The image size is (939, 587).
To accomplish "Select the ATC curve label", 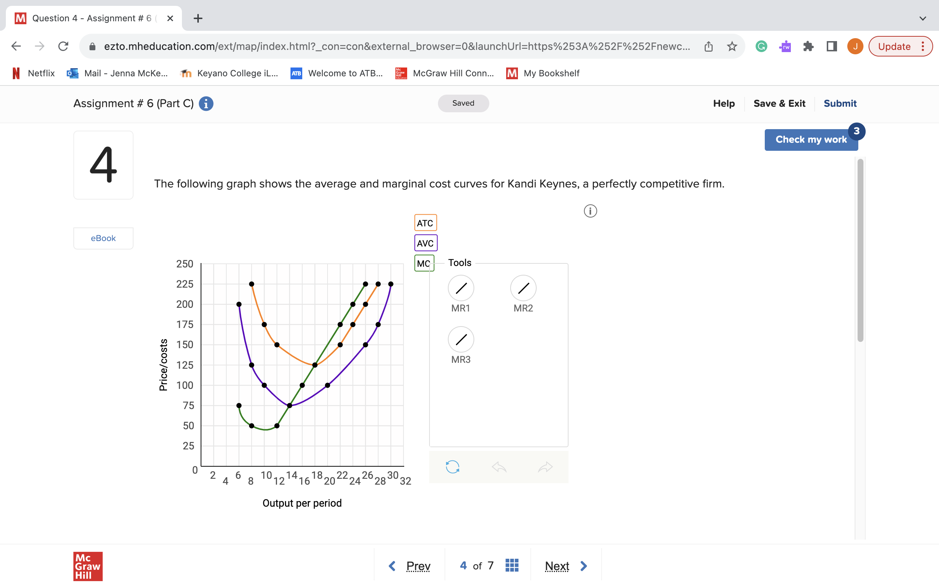I will (425, 223).
